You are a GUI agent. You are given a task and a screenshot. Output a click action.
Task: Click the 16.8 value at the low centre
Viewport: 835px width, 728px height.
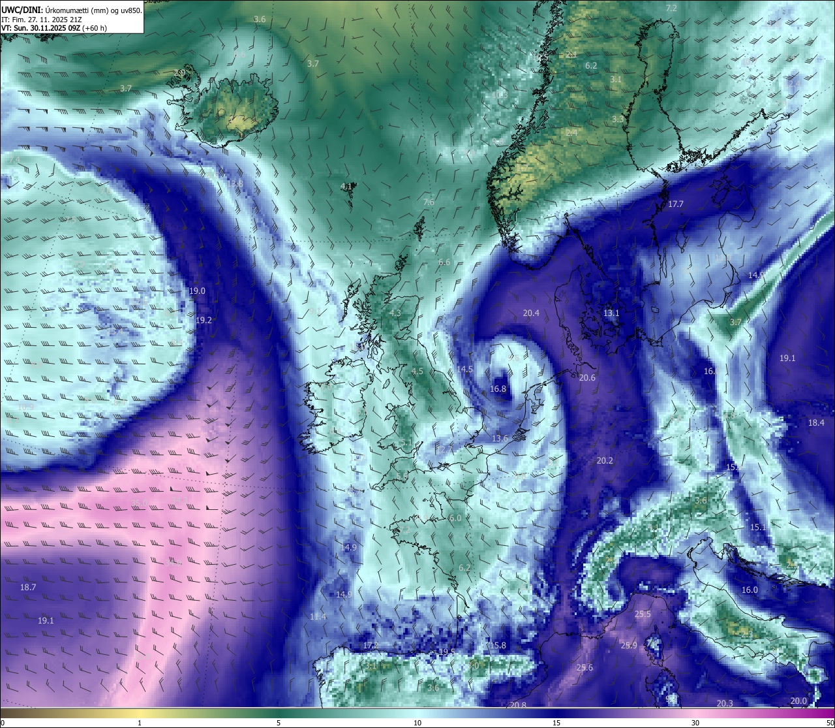[498, 389]
